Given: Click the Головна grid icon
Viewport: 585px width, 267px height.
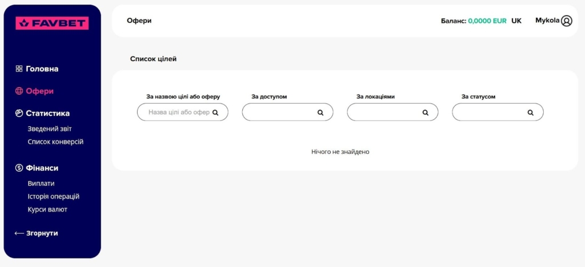Looking at the screenshot, I should 19,69.
